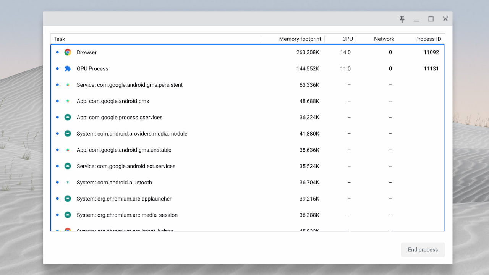Click the 144,552K memory value
The width and height of the screenshot is (489, 275).
[308, 69]
